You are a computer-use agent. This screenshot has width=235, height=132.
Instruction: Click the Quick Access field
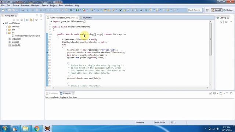(x=195, y=10)
